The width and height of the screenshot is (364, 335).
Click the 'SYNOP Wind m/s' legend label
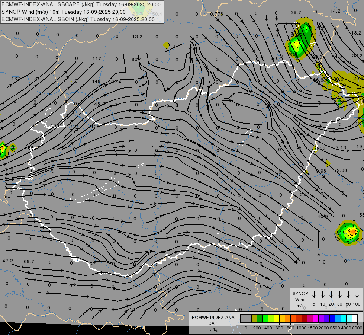(300, 299)
